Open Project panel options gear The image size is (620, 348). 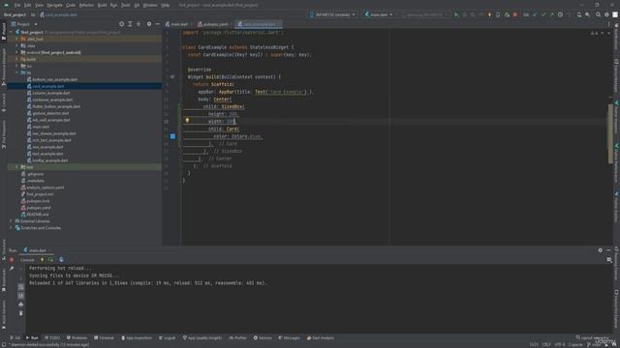click(x=149, y=24)
